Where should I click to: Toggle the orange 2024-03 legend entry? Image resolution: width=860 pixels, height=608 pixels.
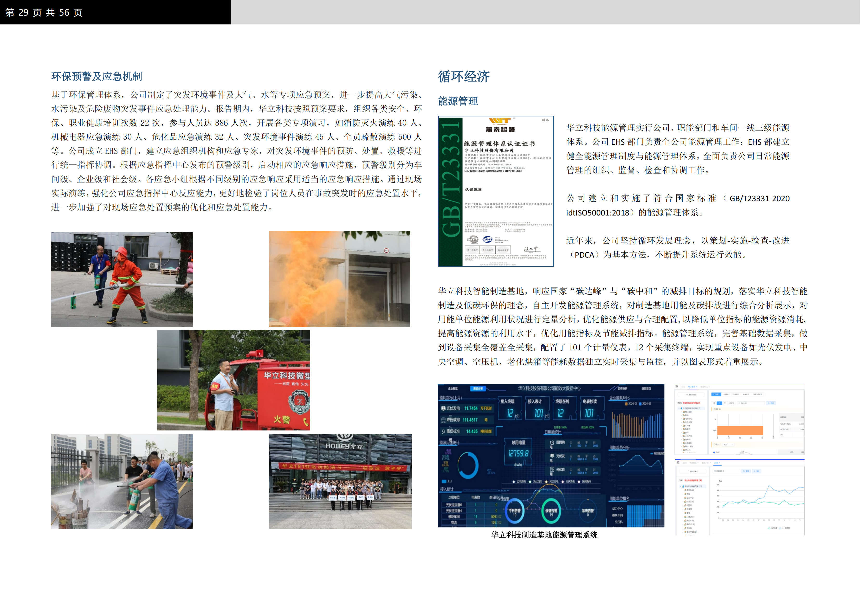(x=626, y=404)
